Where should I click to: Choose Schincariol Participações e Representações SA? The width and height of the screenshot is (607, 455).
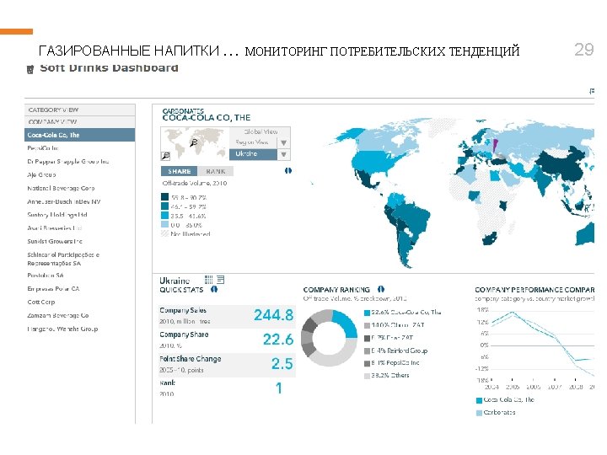tap(63, 259)
